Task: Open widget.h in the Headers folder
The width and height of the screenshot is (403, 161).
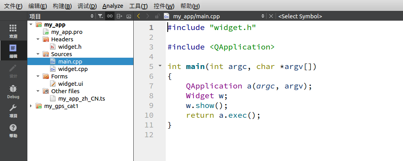Action: click(x=70, y=47)
